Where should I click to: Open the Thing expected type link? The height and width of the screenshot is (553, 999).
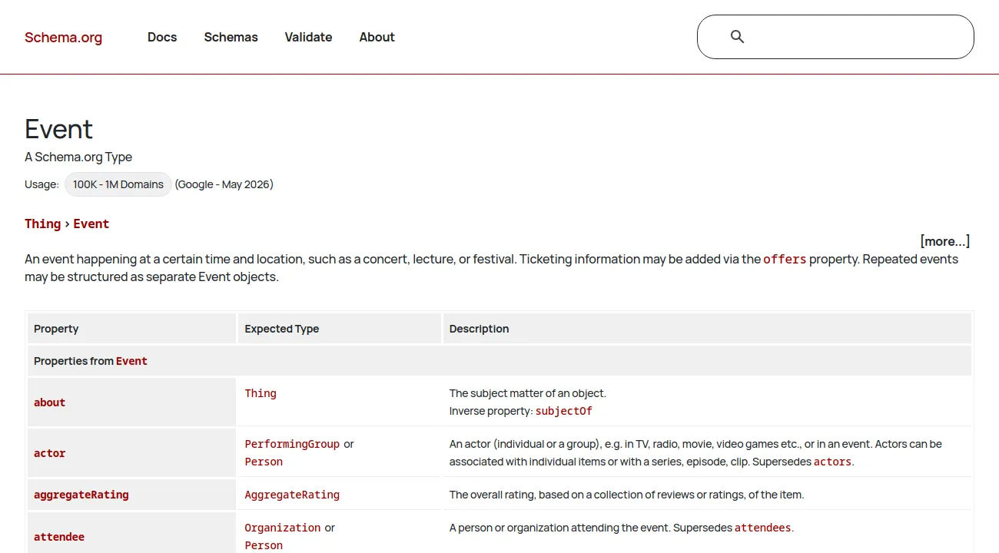pos(261,393)
